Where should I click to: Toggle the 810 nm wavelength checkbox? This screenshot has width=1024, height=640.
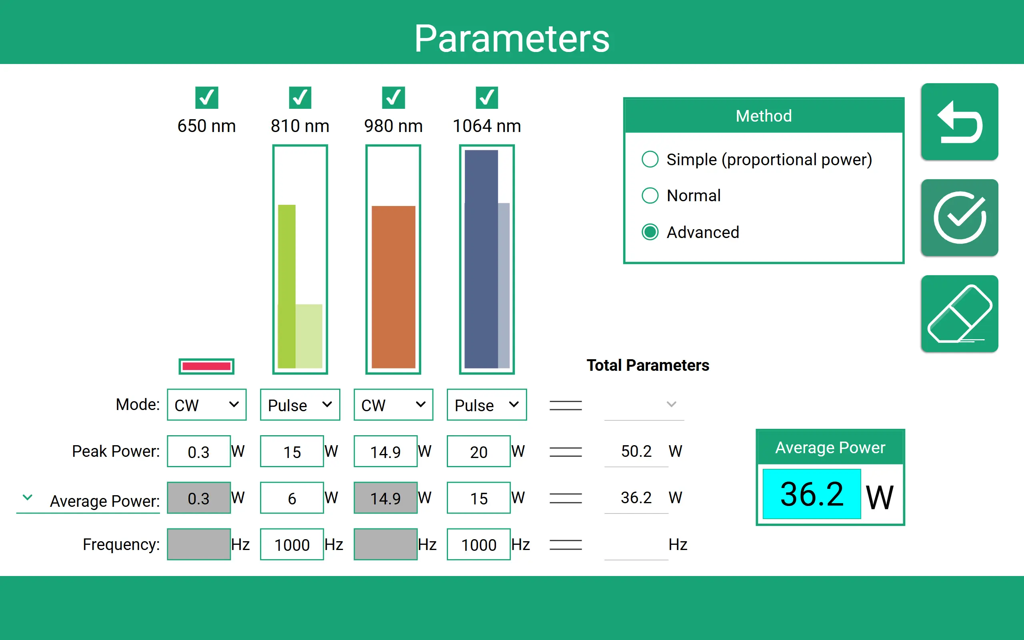pyautogui.click(x=300, y=98)
